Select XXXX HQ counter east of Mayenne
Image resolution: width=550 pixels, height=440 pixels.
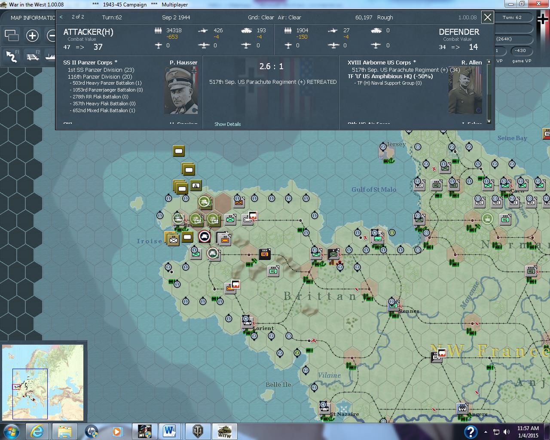(532, 271)
